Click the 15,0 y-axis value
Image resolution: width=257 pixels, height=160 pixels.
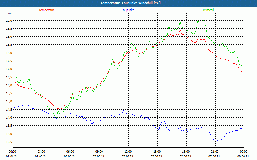click(x=9, y=101)
